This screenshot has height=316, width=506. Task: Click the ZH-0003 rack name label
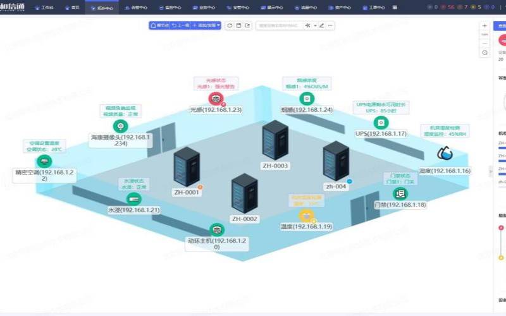(x=275, y=166)
